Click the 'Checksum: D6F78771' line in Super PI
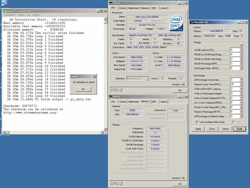This screenshot has width=250, height=188. tap(20, 106)
